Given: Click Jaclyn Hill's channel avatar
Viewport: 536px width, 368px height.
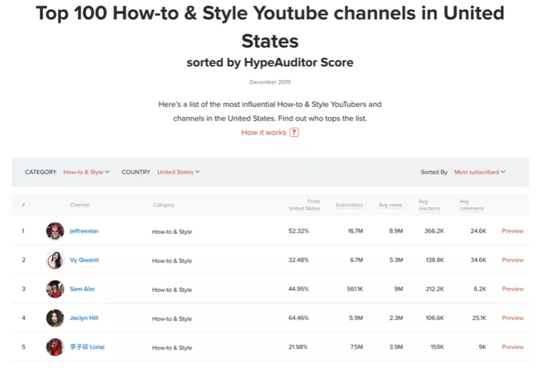Looking at the screenshot, I should (x=55, y=318).
